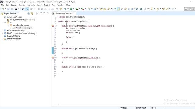Click the New file toolbar icon

[2, 9]
